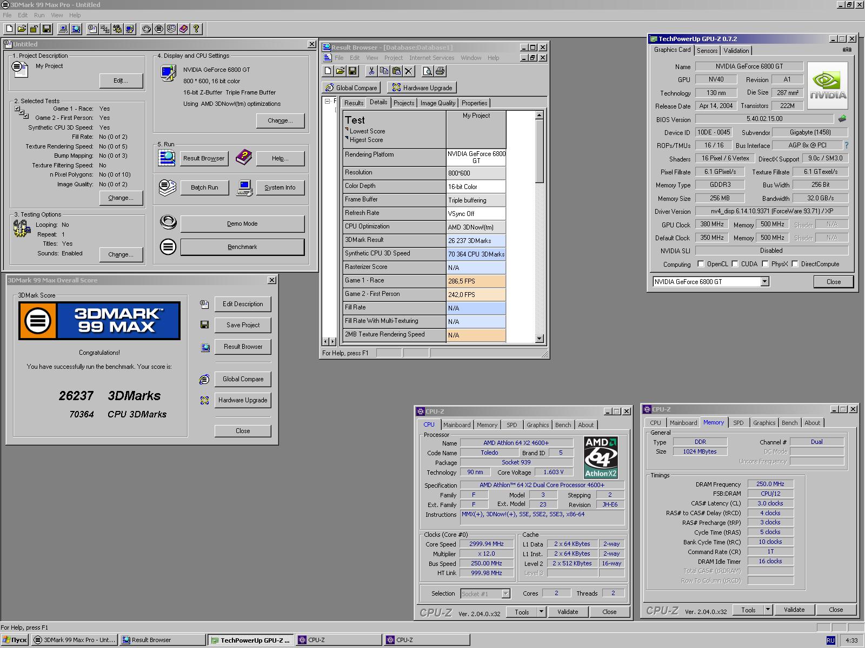Switch to Results tab in Result Browser
This screenshot has height=648, width=865.
pos(354,103)
